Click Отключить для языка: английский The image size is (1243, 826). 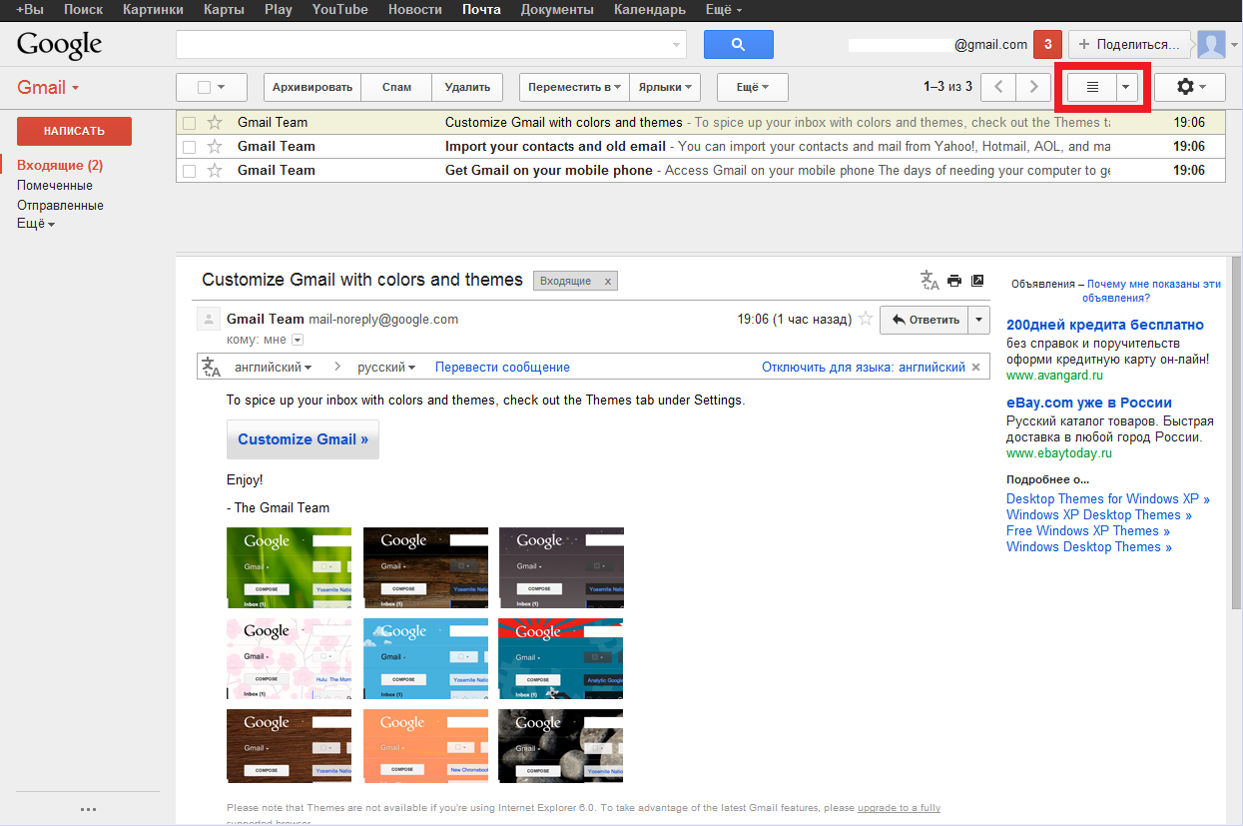coord(864,368)
